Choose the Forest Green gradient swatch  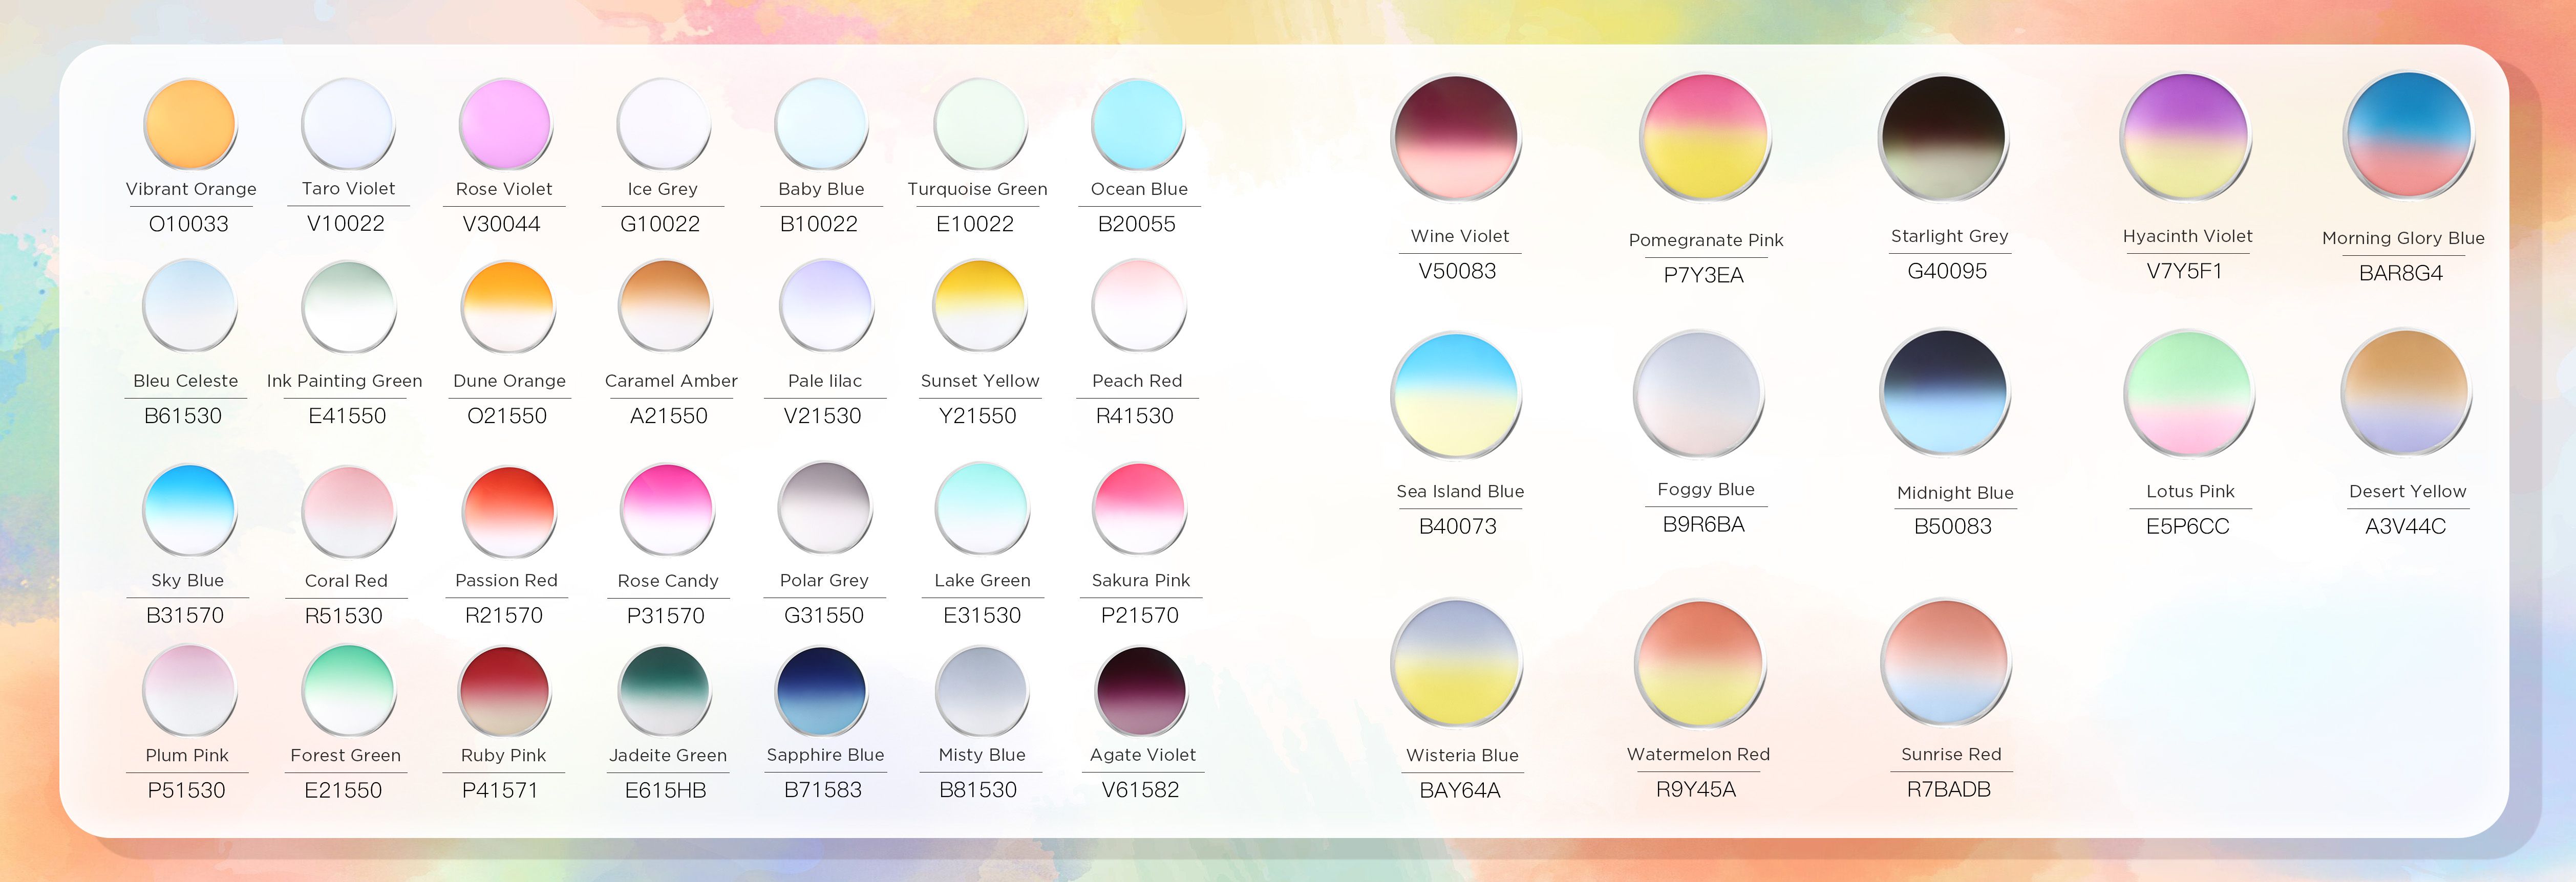348,690
